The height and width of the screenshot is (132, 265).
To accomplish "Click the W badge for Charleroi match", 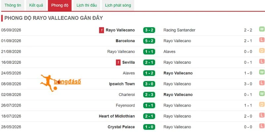I will click(x=262, y=94).
